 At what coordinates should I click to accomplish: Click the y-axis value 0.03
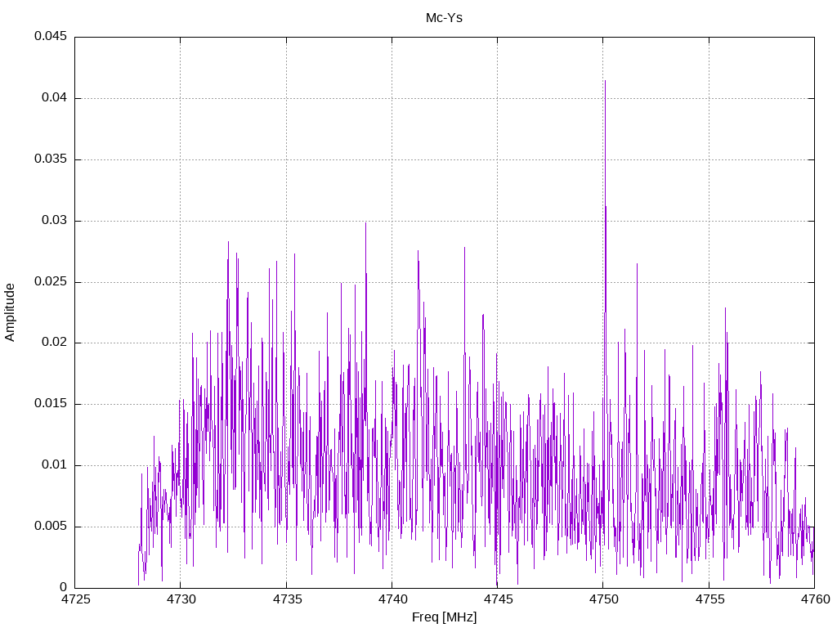pos(55,221)
